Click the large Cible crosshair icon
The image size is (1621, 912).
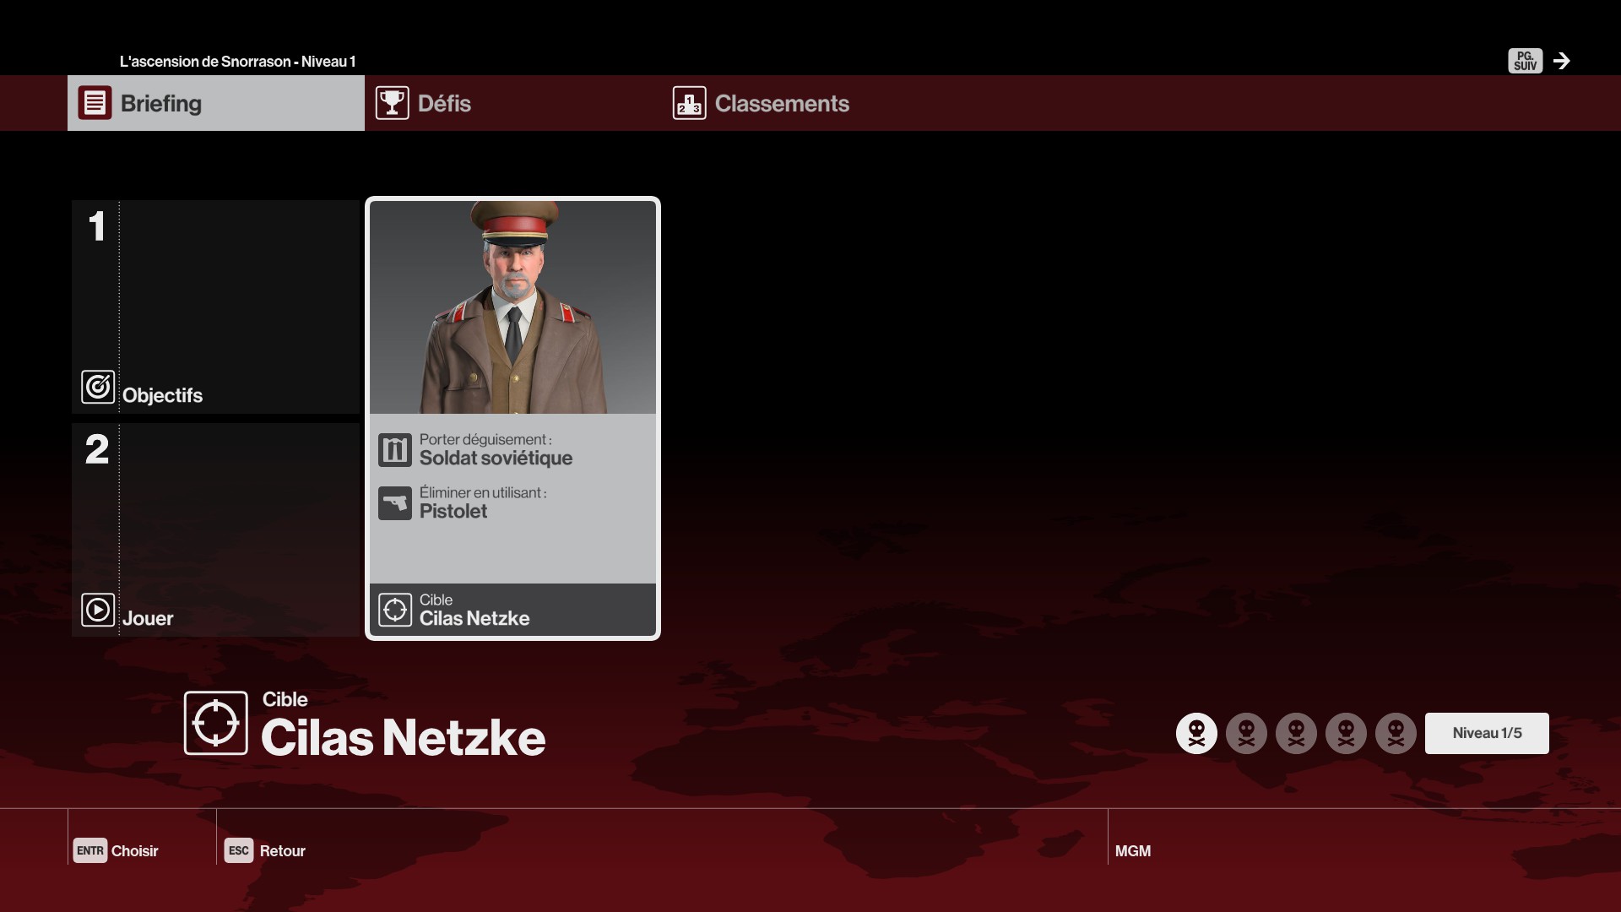click(216, 724)
